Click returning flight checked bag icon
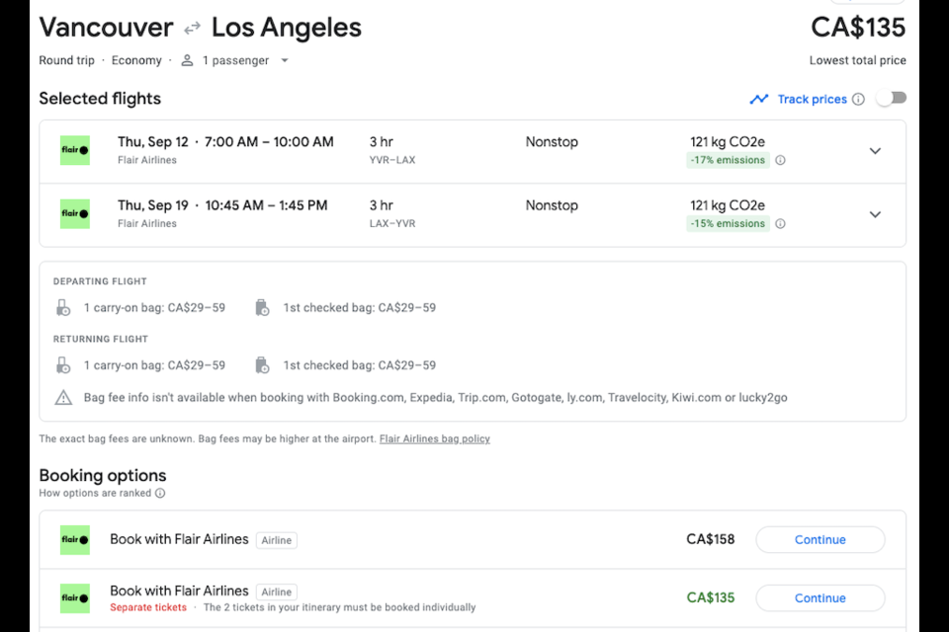The width and height of the screenshot is (949, 632). pos(262,365)
